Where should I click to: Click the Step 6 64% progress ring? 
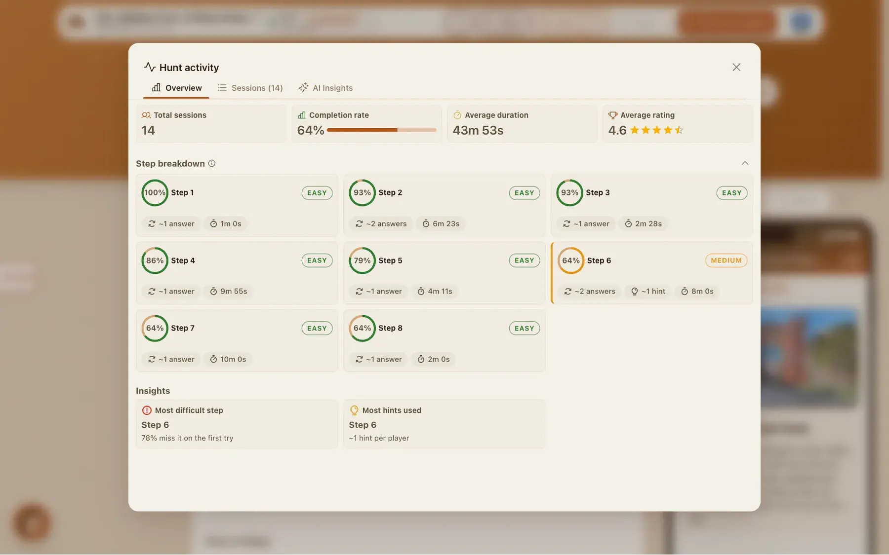tap(571, 260)
